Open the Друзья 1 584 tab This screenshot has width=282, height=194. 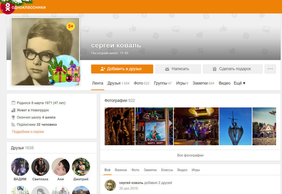pos(118,83)
